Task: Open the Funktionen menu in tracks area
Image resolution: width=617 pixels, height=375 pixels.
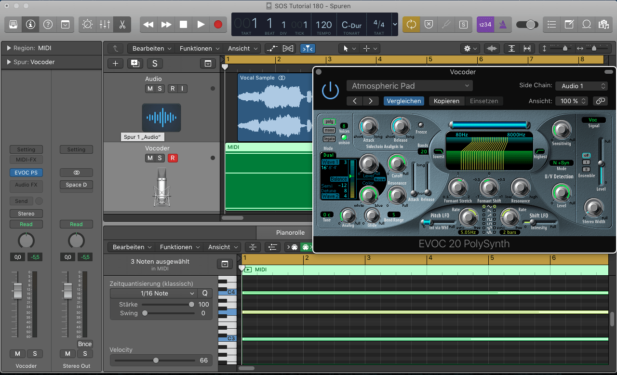Action: click(x=200, y=49)
